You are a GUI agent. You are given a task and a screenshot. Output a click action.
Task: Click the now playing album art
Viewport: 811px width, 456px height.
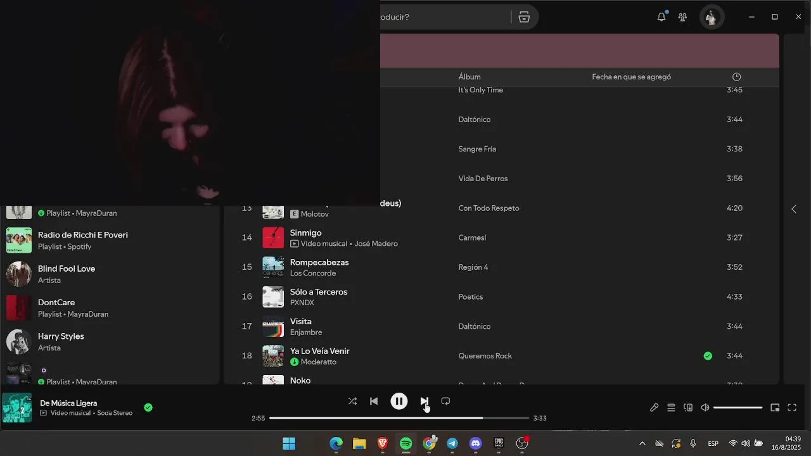coord(16,408)
